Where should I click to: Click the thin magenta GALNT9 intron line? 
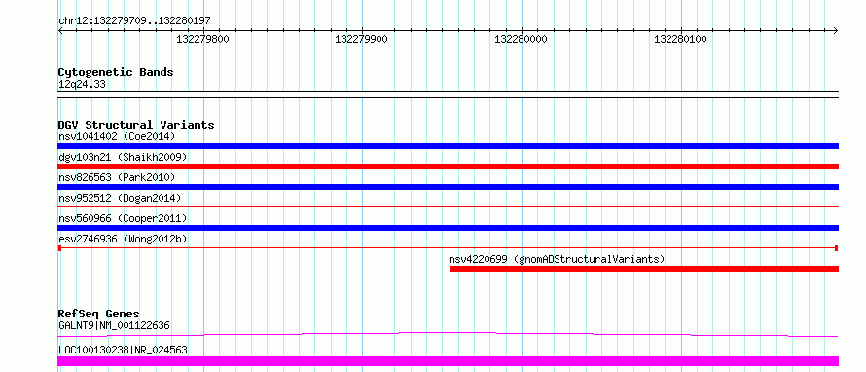tap(448, 334)
